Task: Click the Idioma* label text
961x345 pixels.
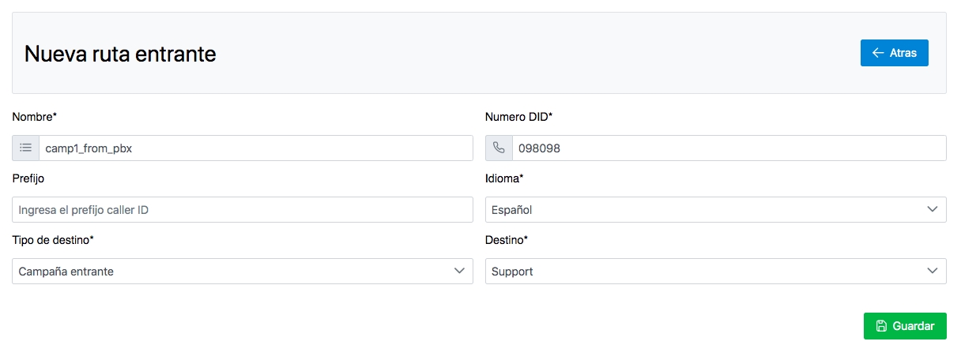Action: [504, 178]
